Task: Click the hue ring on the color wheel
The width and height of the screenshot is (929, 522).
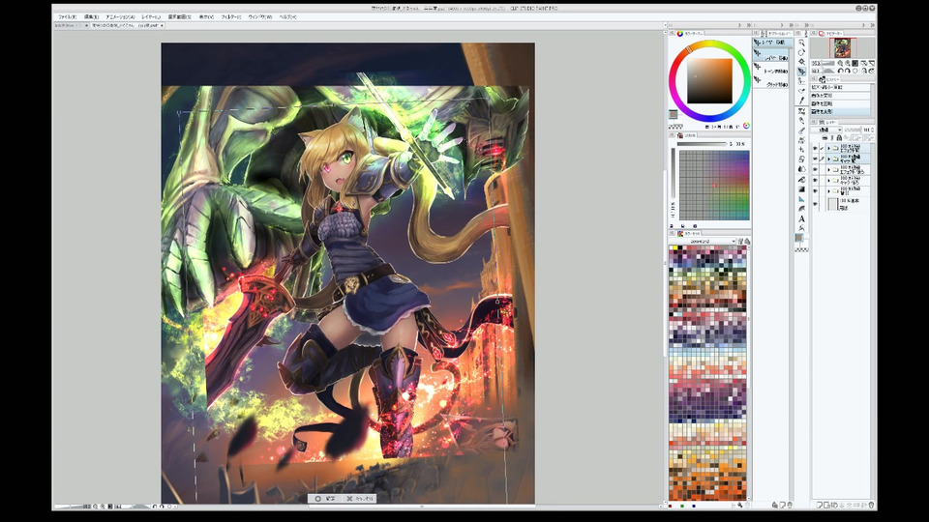Action: [x=709, y=45]
